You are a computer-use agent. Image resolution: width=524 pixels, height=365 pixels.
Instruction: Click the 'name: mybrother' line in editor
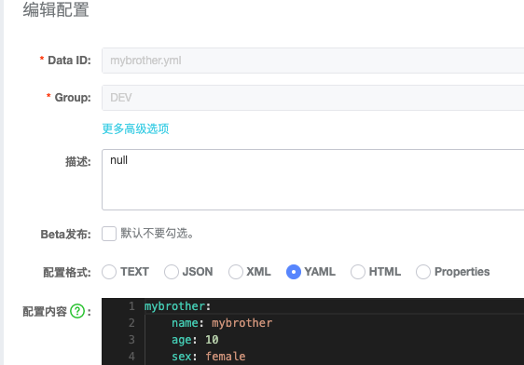[x=222, y=323]
